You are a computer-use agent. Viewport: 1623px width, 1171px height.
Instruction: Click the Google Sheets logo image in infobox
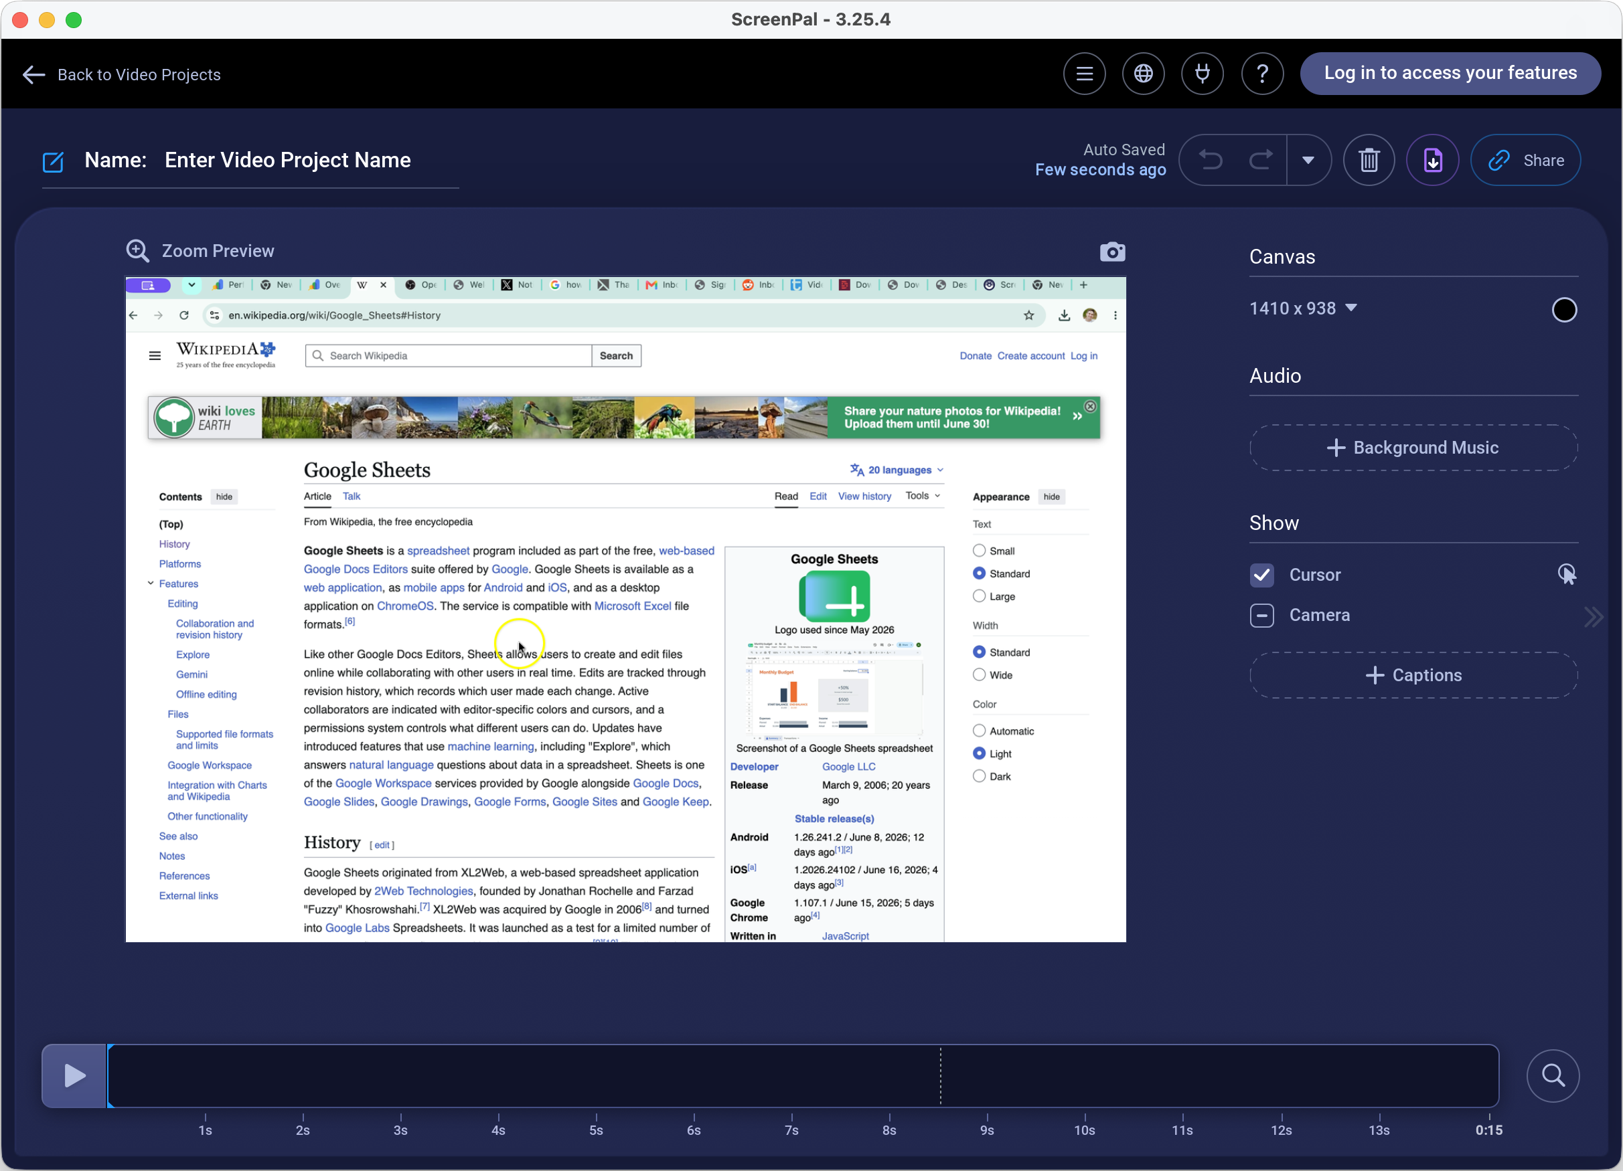pyautogui.click(x=834, y=597)
